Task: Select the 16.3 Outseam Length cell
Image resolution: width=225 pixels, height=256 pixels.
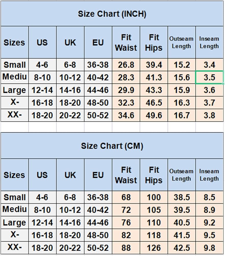Action: [182, 103]
